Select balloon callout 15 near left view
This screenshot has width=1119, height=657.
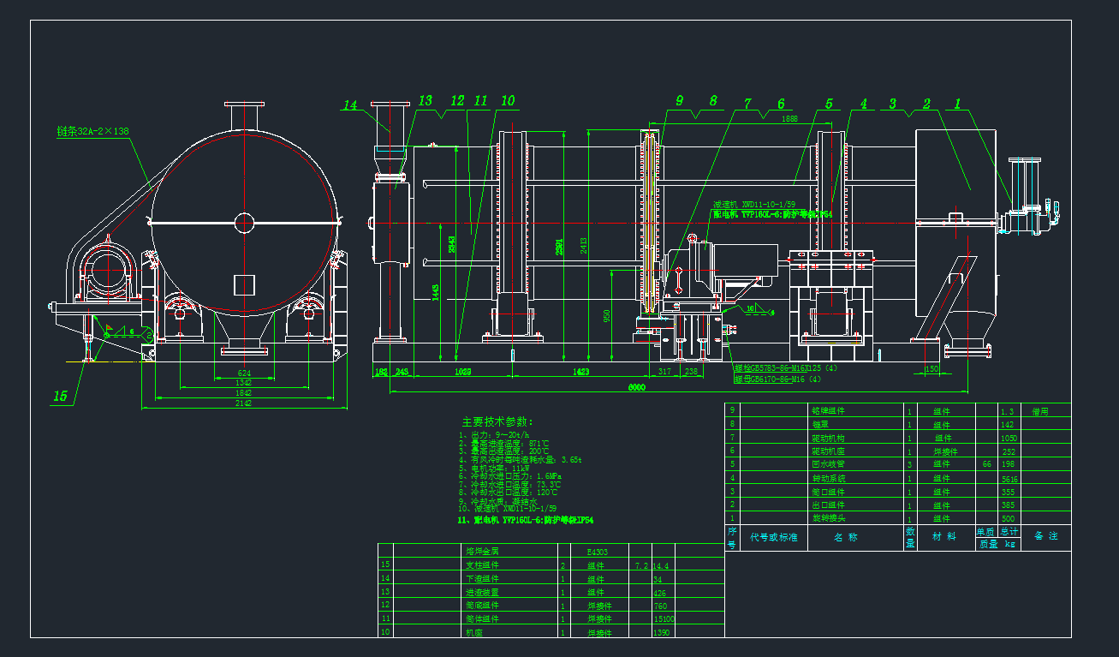tap(60, 397)
